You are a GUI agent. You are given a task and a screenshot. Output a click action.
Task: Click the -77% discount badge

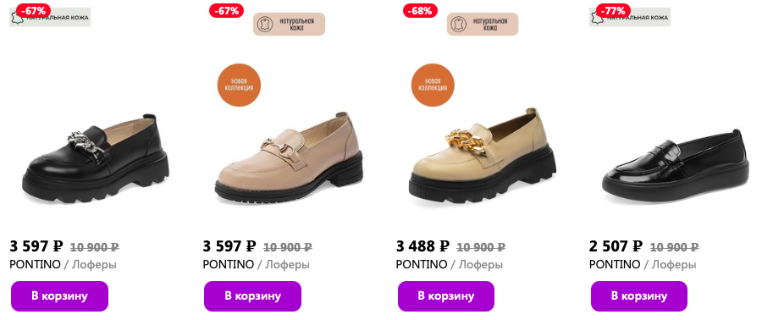(613, 11)
